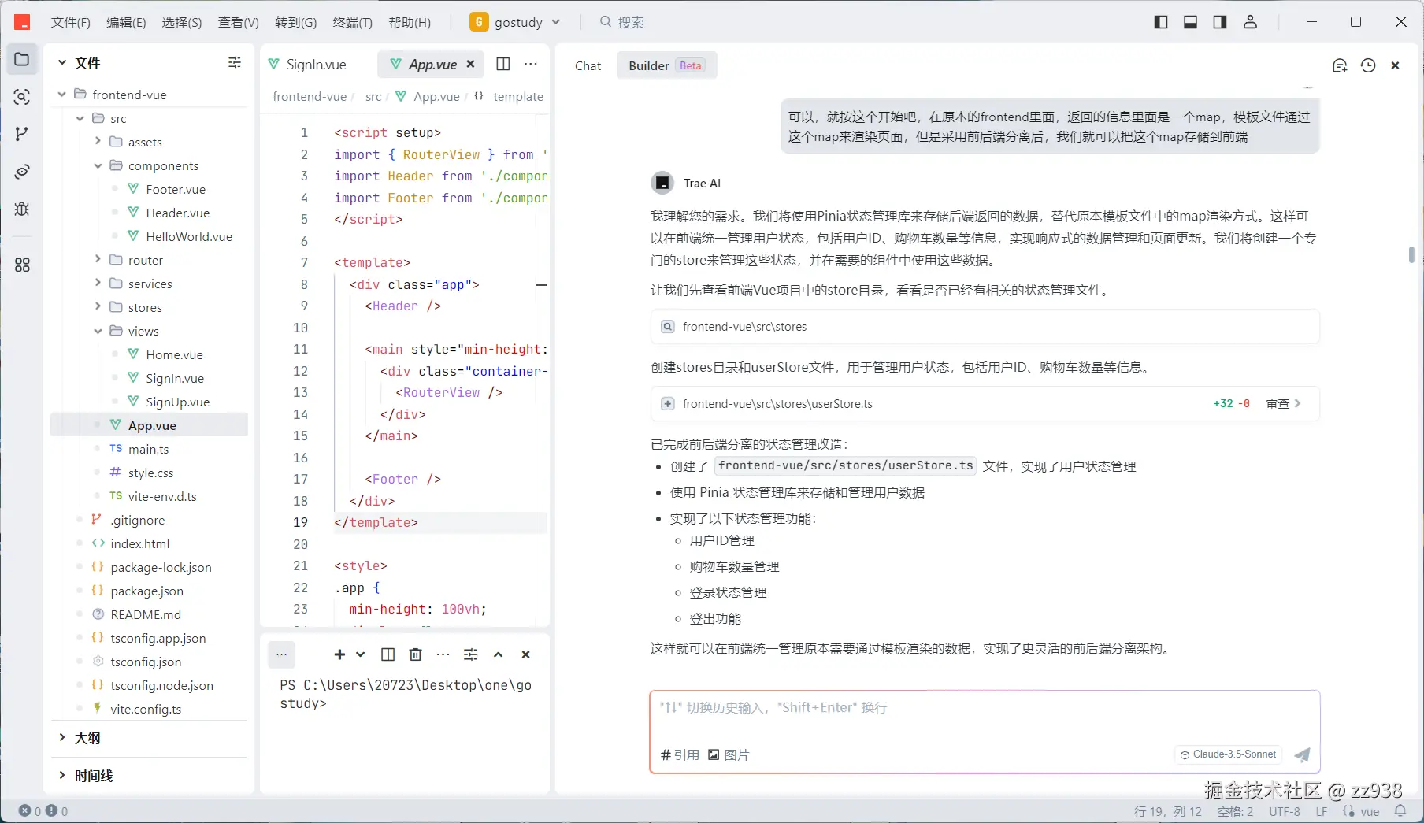Image resolution: width=1424 pixels, height=823 pixels.
Task: Toggle the left sidebar layout button
Action: click(1161, 22)
